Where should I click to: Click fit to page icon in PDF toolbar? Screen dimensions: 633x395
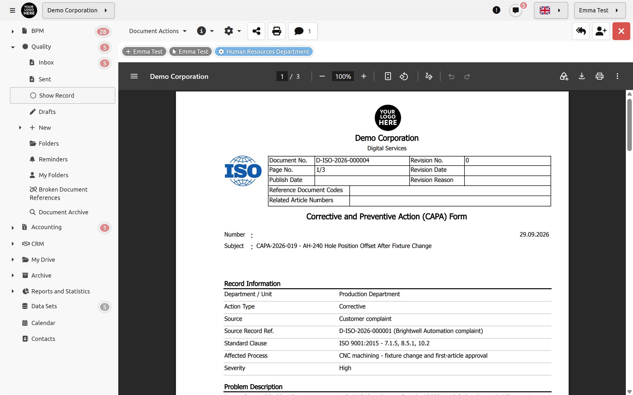point(388,76)
